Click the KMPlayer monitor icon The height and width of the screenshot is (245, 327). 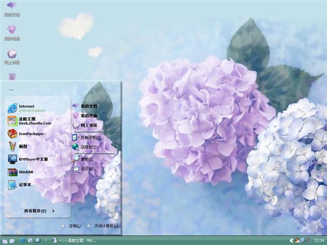pos(12,159)
